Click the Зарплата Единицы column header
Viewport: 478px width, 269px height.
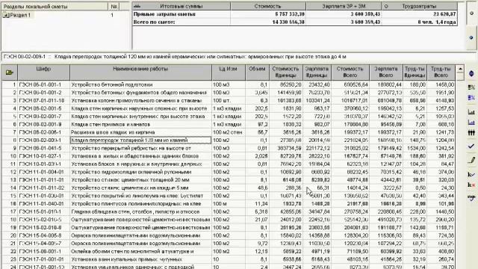point(317,72)
